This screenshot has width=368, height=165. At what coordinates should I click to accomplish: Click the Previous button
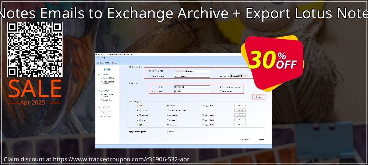pyautogui.click(x=245, y=140)
